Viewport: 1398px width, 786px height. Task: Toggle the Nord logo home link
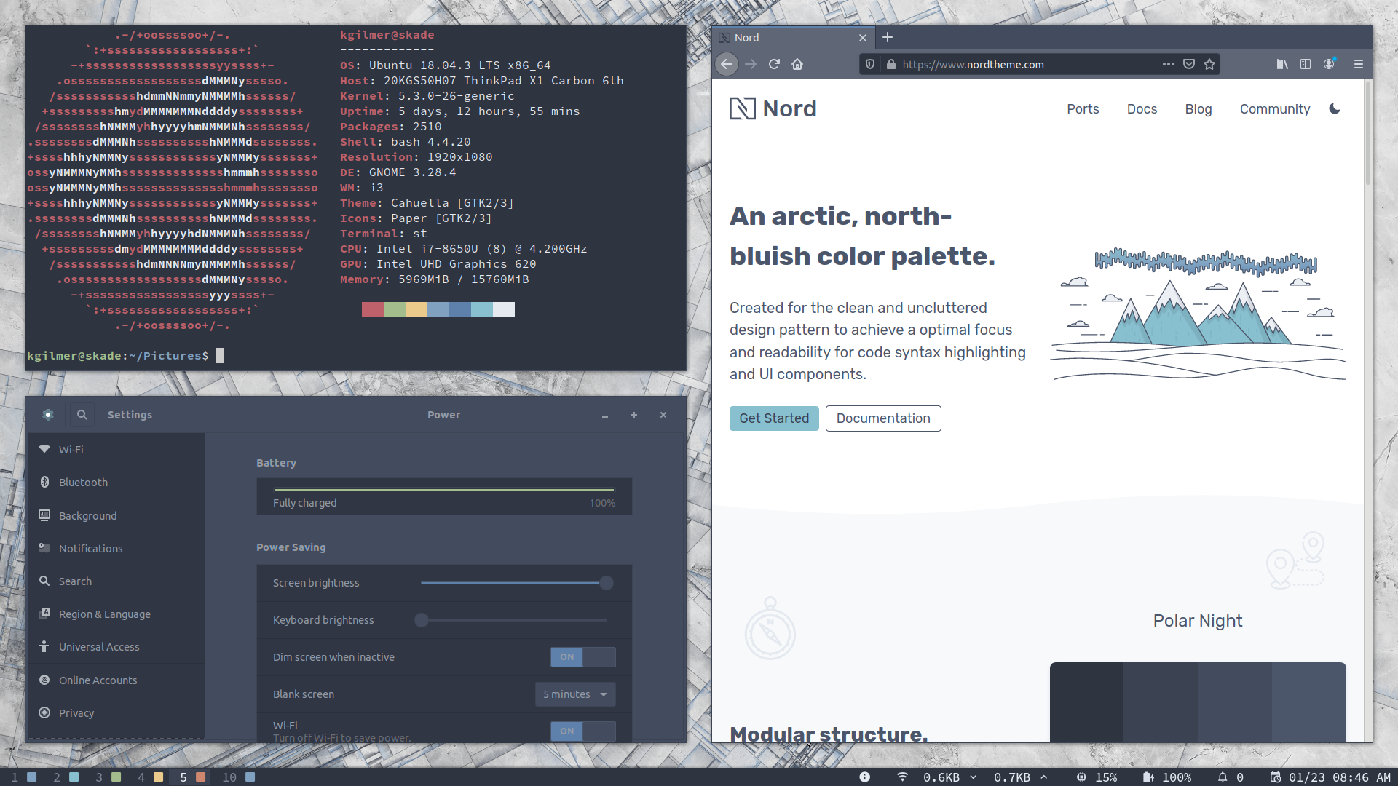click(x=773, y=108)
